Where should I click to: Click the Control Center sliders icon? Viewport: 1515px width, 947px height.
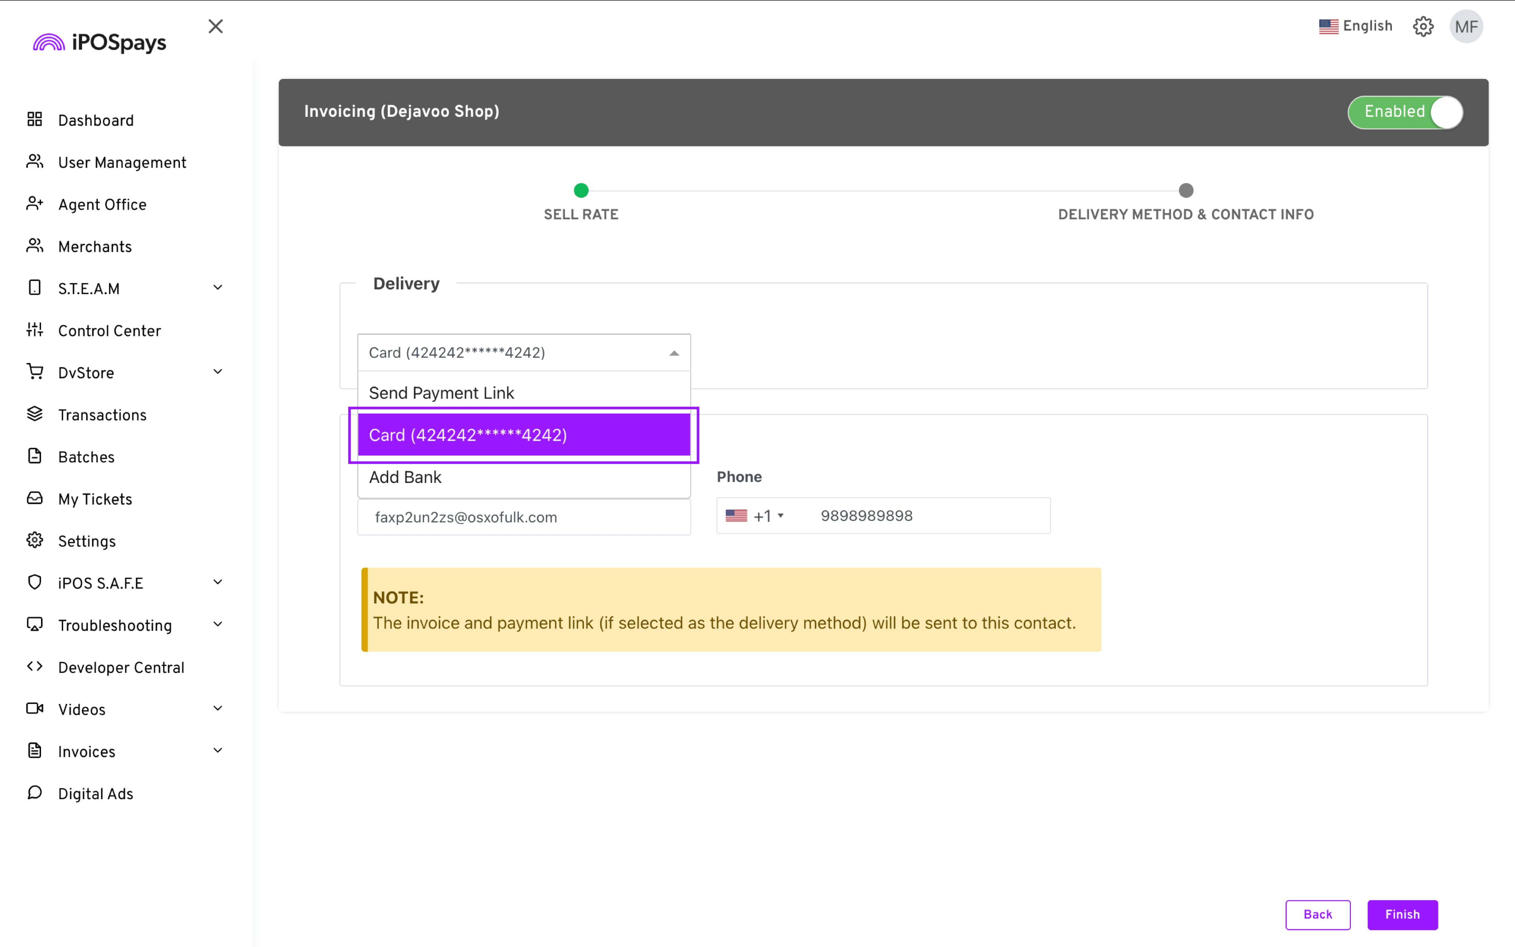click(34, 329)
